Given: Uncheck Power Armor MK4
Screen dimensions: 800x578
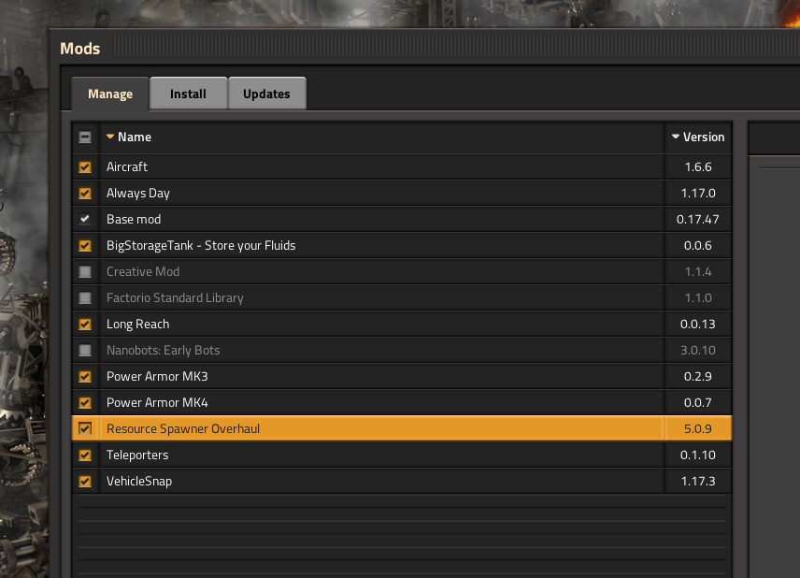Looking at the screenshot, I should coord(85,402).
